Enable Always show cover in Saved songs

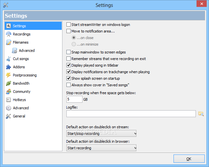pos(68,85)
